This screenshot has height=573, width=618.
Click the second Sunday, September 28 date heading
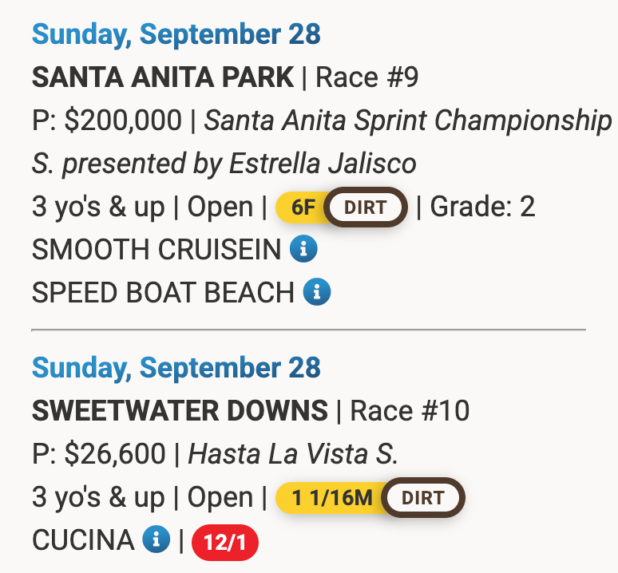[x=176, y=368]
